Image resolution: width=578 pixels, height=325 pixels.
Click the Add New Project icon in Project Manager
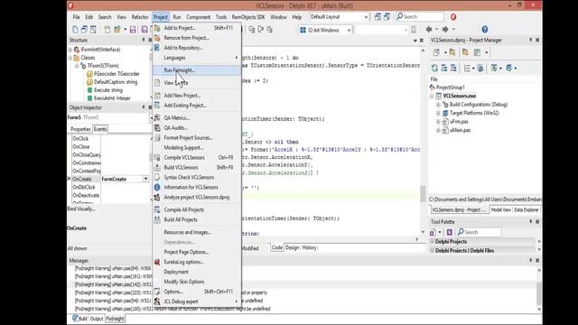pos(436,52)
